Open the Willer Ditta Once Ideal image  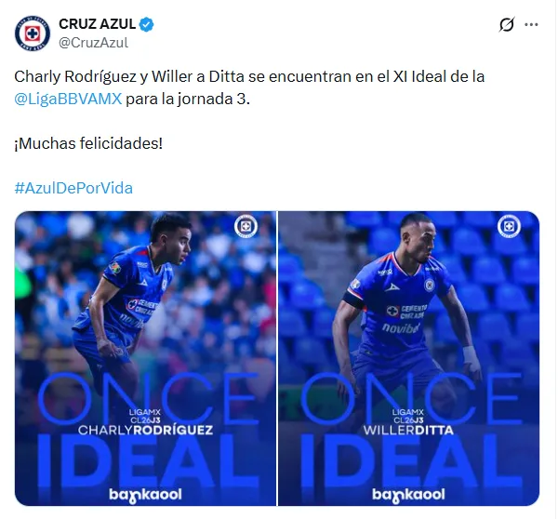coord(409,358)
